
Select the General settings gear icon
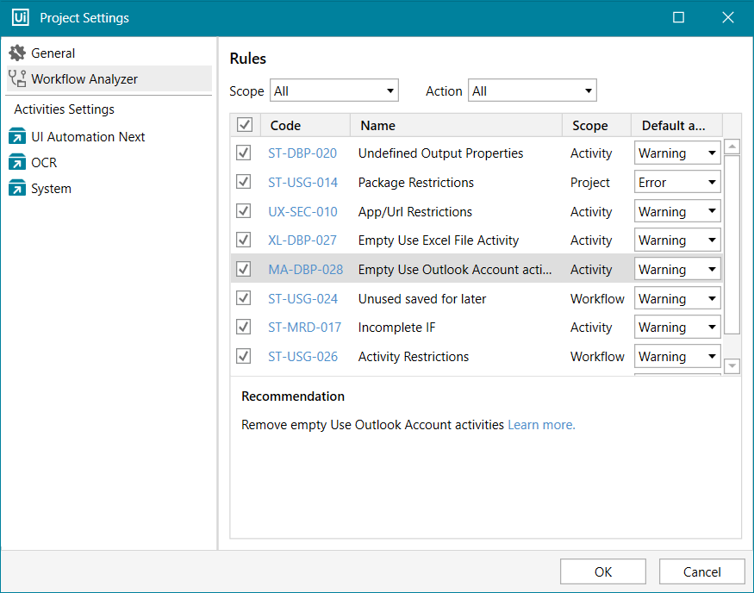[x=17, y=52]
